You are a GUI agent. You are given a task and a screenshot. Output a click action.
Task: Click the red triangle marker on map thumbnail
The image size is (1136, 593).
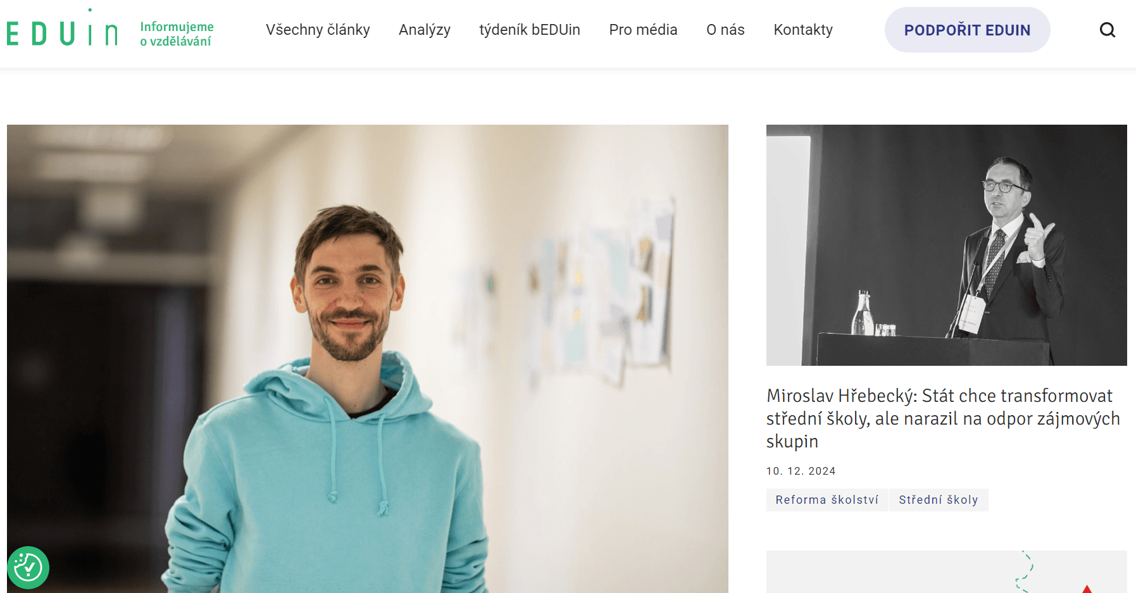coord(1087,589)
